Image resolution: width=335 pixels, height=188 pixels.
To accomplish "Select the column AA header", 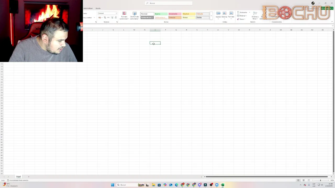I will point(281,30).
